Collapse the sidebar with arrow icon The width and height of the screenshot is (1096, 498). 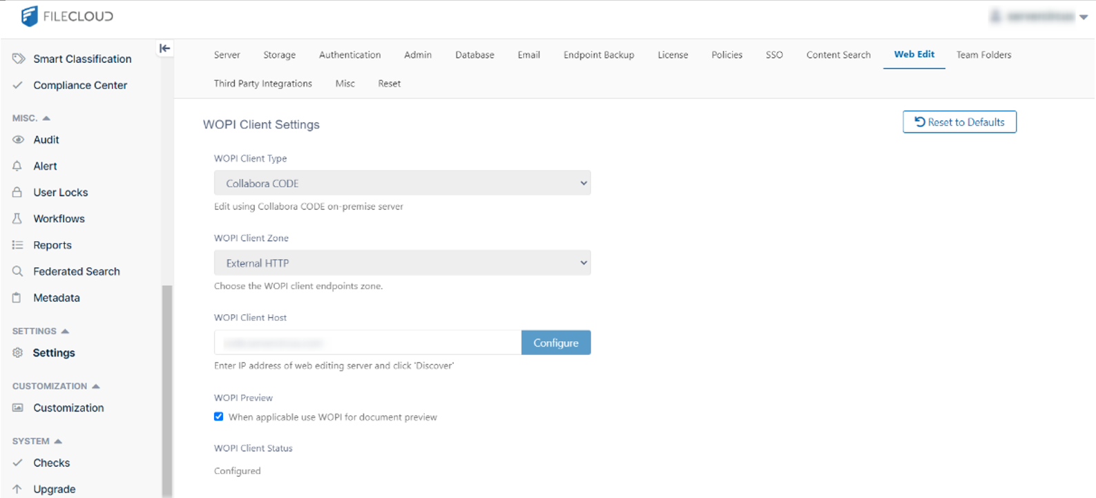pyautogui.click(x=164, y=48)
